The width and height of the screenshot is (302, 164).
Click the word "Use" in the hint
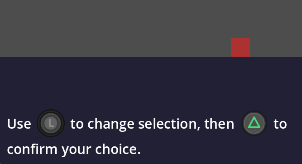point(19,124)
